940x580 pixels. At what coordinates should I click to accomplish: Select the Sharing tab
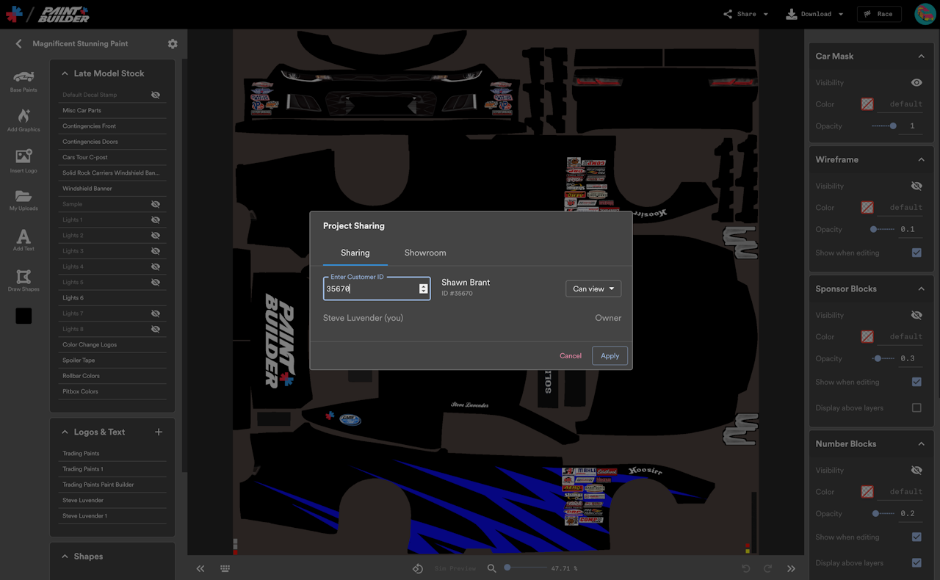coord(355,253)
